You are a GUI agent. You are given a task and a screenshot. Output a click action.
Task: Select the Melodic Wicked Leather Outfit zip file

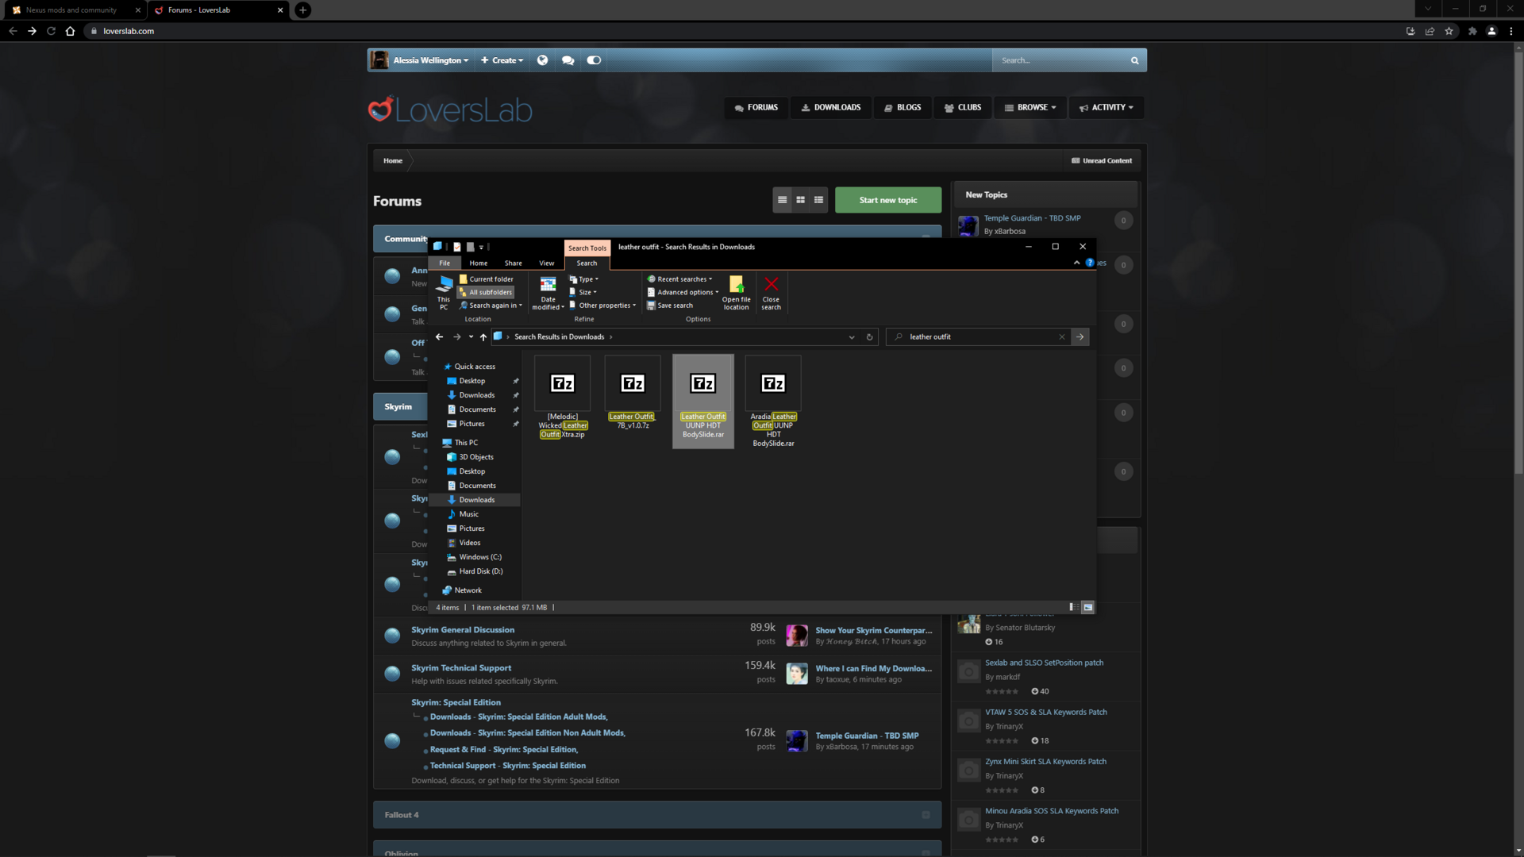click(x=563, y=398)
